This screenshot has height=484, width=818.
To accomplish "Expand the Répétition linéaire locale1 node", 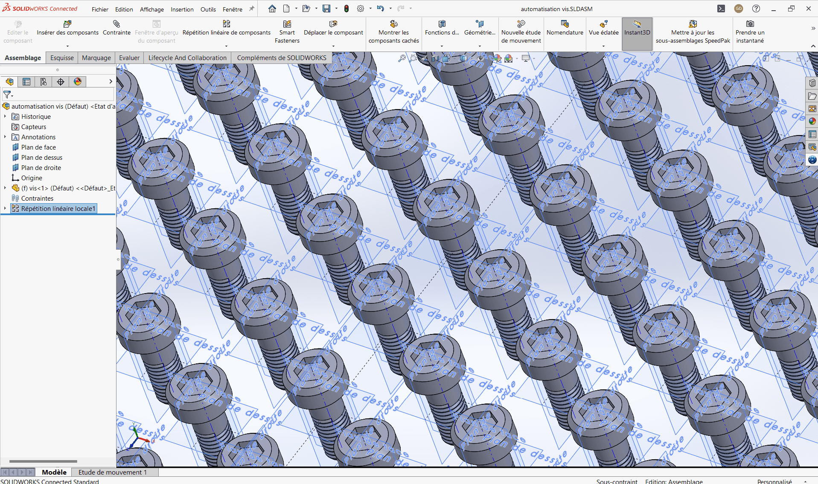I will pyautogui.click(x=5, y=208).
